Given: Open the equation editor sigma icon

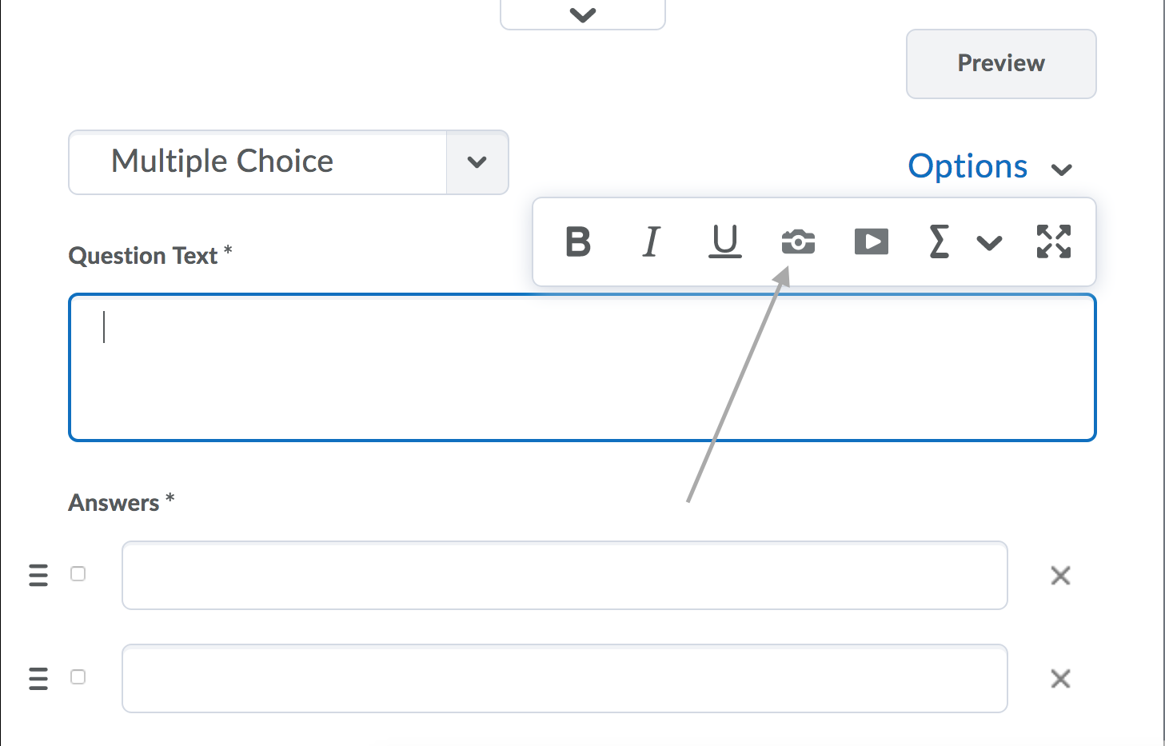Looking at the screenshot, I should 940,241.
